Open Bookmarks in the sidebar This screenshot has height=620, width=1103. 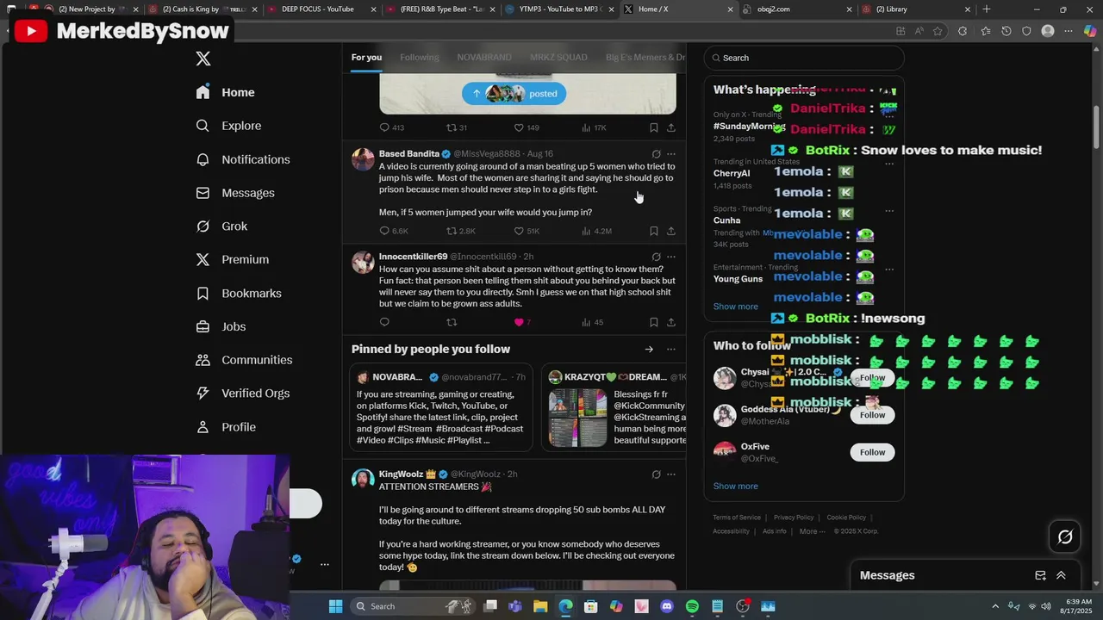pyautogui.click(x=239, y=293)
